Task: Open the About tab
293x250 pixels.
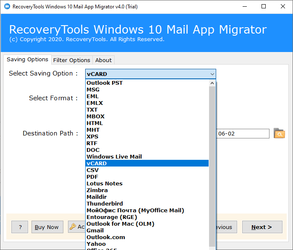Action: point(103,60)
